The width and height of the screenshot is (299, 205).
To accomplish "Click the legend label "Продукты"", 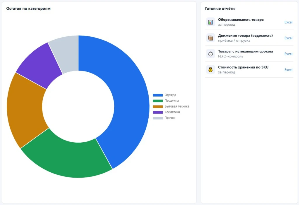I will coord(172,101).
